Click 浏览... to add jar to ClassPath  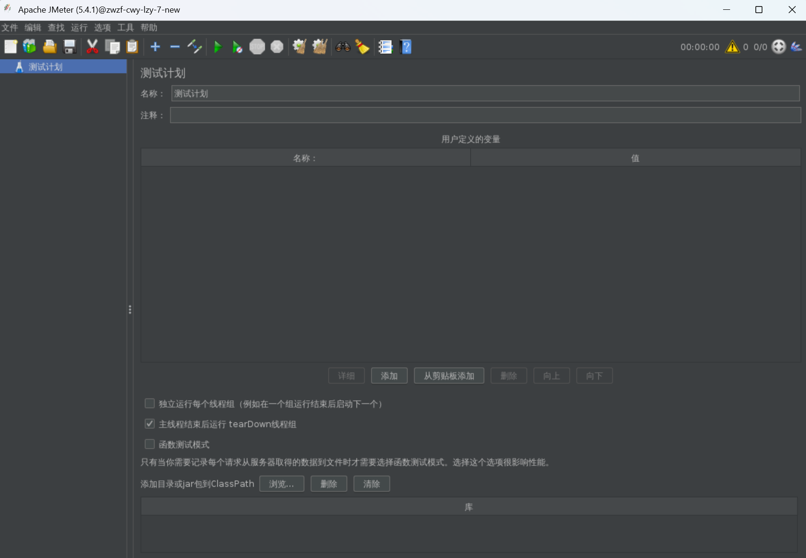(x=282, y=484)
